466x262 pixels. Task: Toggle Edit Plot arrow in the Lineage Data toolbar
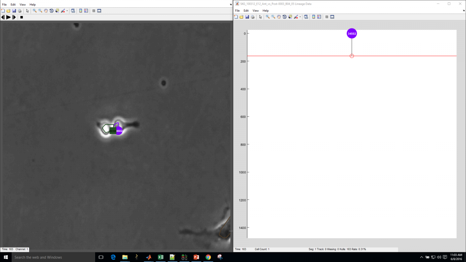[x=260, y=17]
